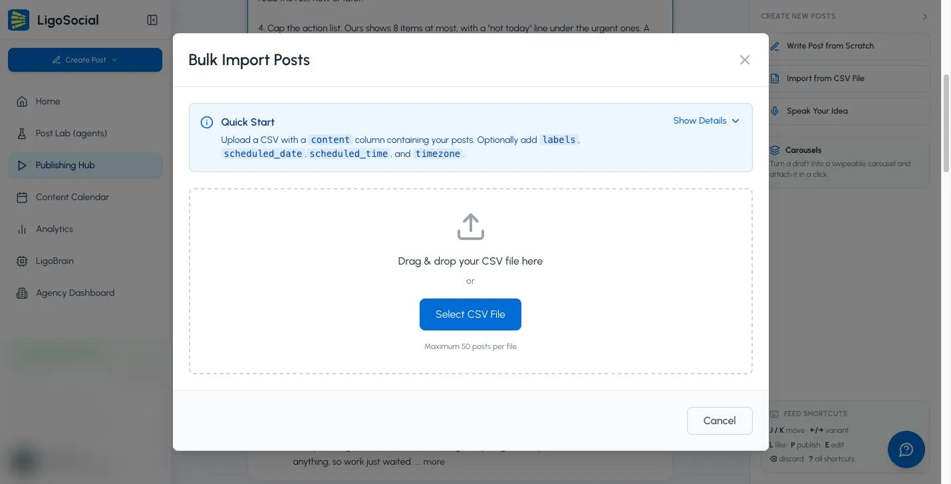Open Post Lab (agents)
This screenshot has height=484, width=951.
pos(85,133)
